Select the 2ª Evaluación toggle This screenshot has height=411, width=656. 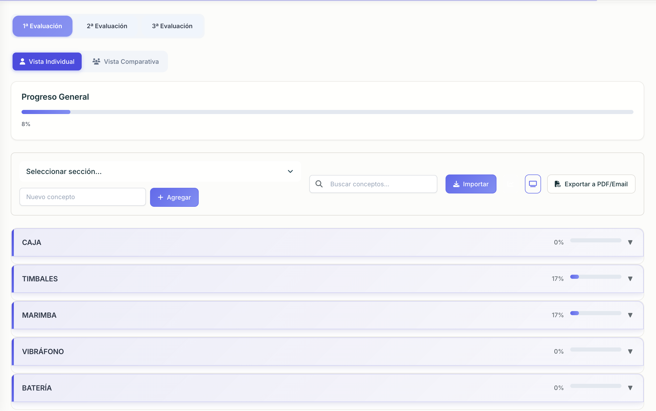tap(107, 26)
